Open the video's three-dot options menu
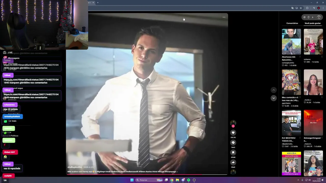Image resolution: width=326 pixels, height=183 pixels. (224, 17)
